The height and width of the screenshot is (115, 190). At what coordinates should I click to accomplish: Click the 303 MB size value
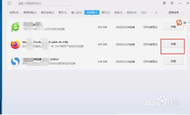coord(103,27)
